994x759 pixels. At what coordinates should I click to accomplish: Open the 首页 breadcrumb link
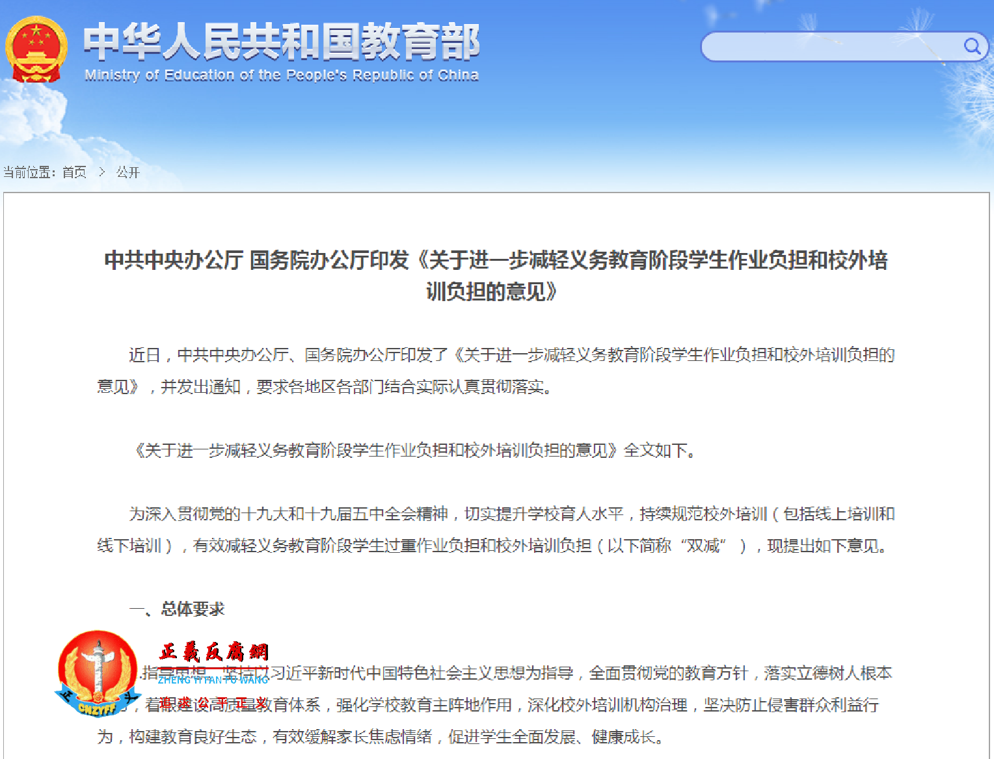click(x=74, y=172)
